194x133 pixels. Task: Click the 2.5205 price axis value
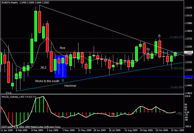(x=189, y=70)
